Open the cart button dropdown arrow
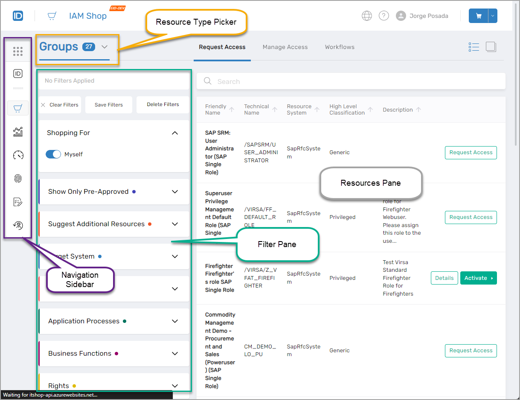The image size is (520, 400). tap(493, 16)
